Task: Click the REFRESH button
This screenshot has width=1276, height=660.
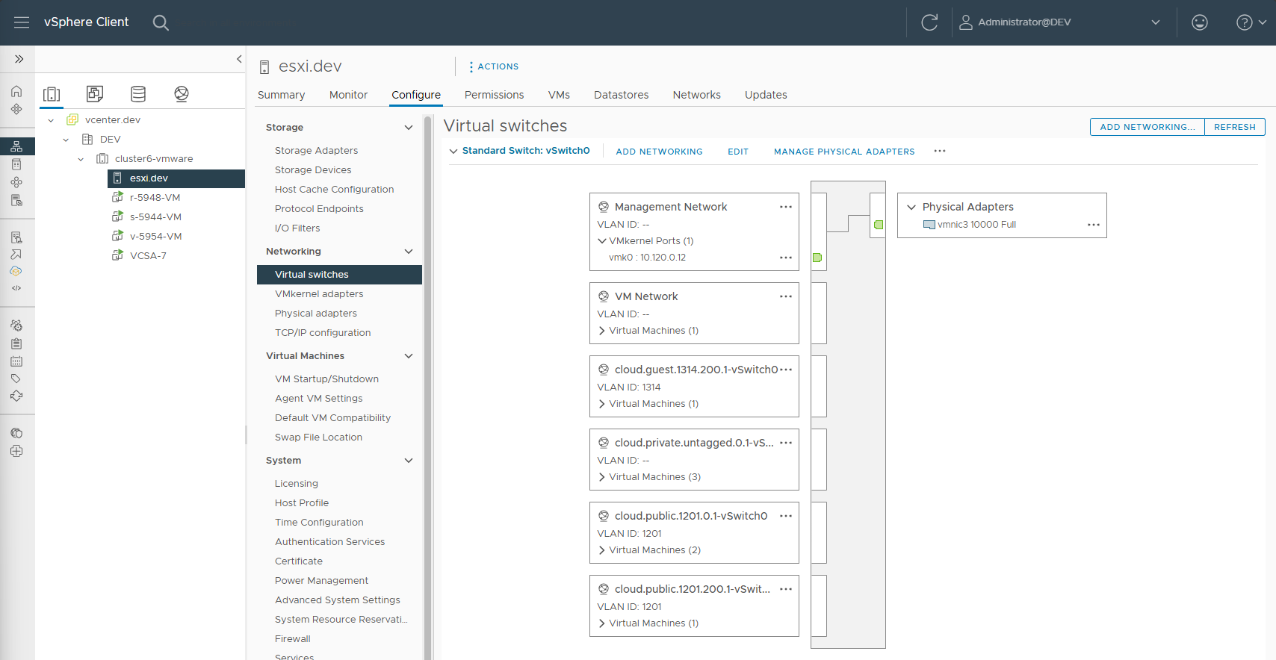Action: (x=1234, y=127)
